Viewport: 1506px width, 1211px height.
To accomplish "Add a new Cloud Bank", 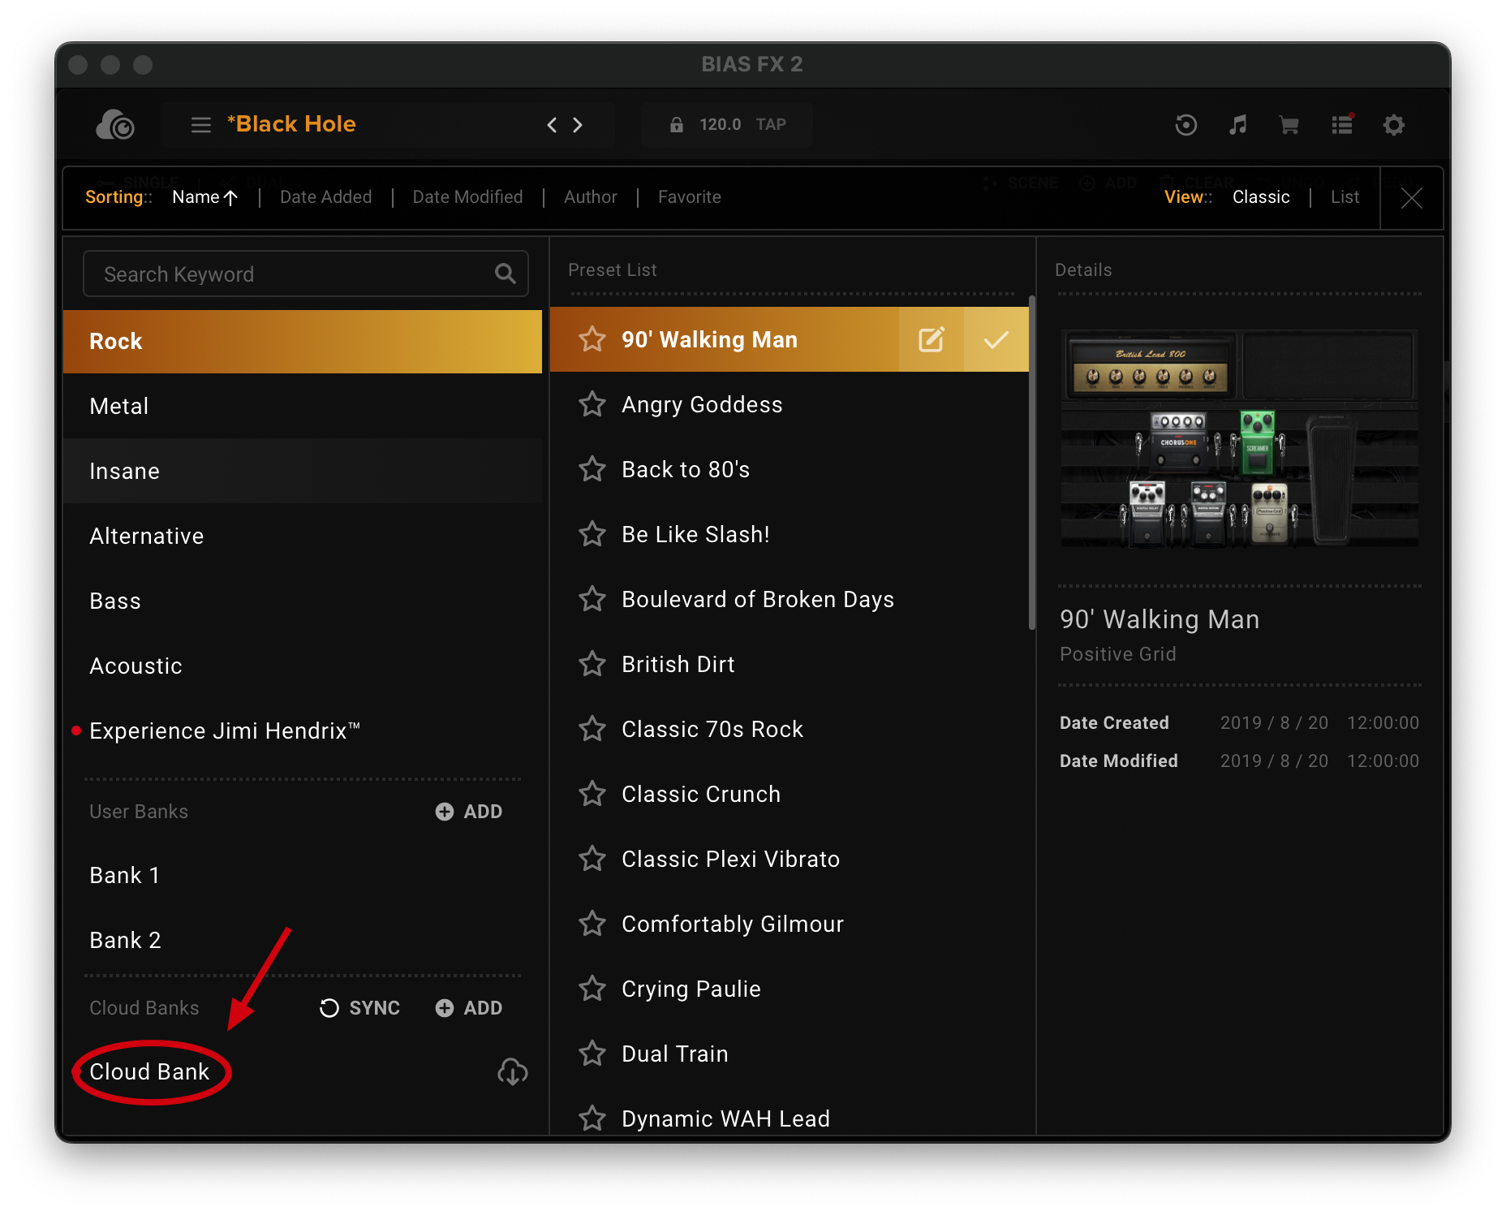I will [x=469, y=1008].
